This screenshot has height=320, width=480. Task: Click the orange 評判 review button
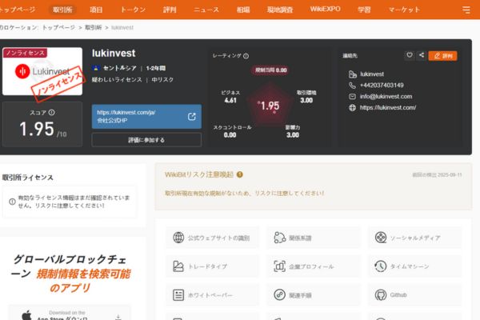442,56
